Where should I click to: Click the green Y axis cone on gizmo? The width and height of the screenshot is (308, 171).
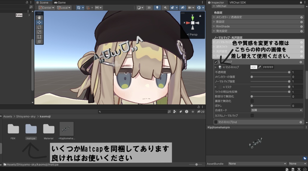193,18
